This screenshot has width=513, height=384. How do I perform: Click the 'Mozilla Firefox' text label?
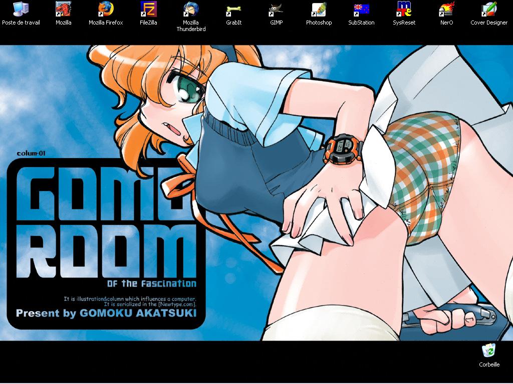click(x=106, y=23)
